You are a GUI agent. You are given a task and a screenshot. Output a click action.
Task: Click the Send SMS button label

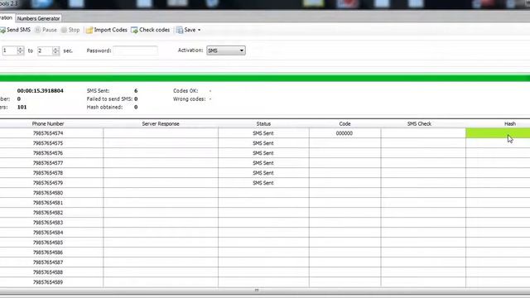tap(18, 30)
